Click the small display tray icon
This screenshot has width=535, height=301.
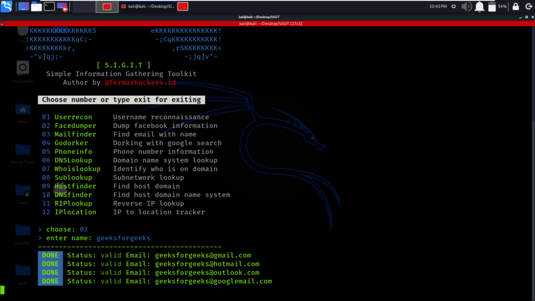tap(454, 6)
